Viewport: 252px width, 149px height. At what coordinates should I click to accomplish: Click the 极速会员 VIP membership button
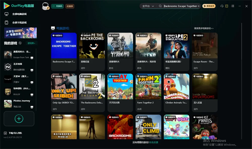(209, 6)
